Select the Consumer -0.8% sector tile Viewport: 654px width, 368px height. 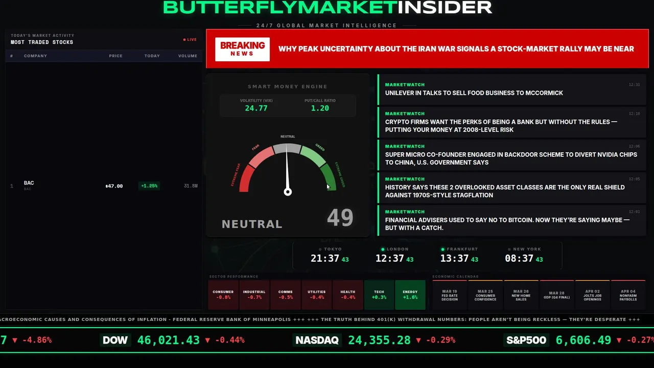pos(223,295)
